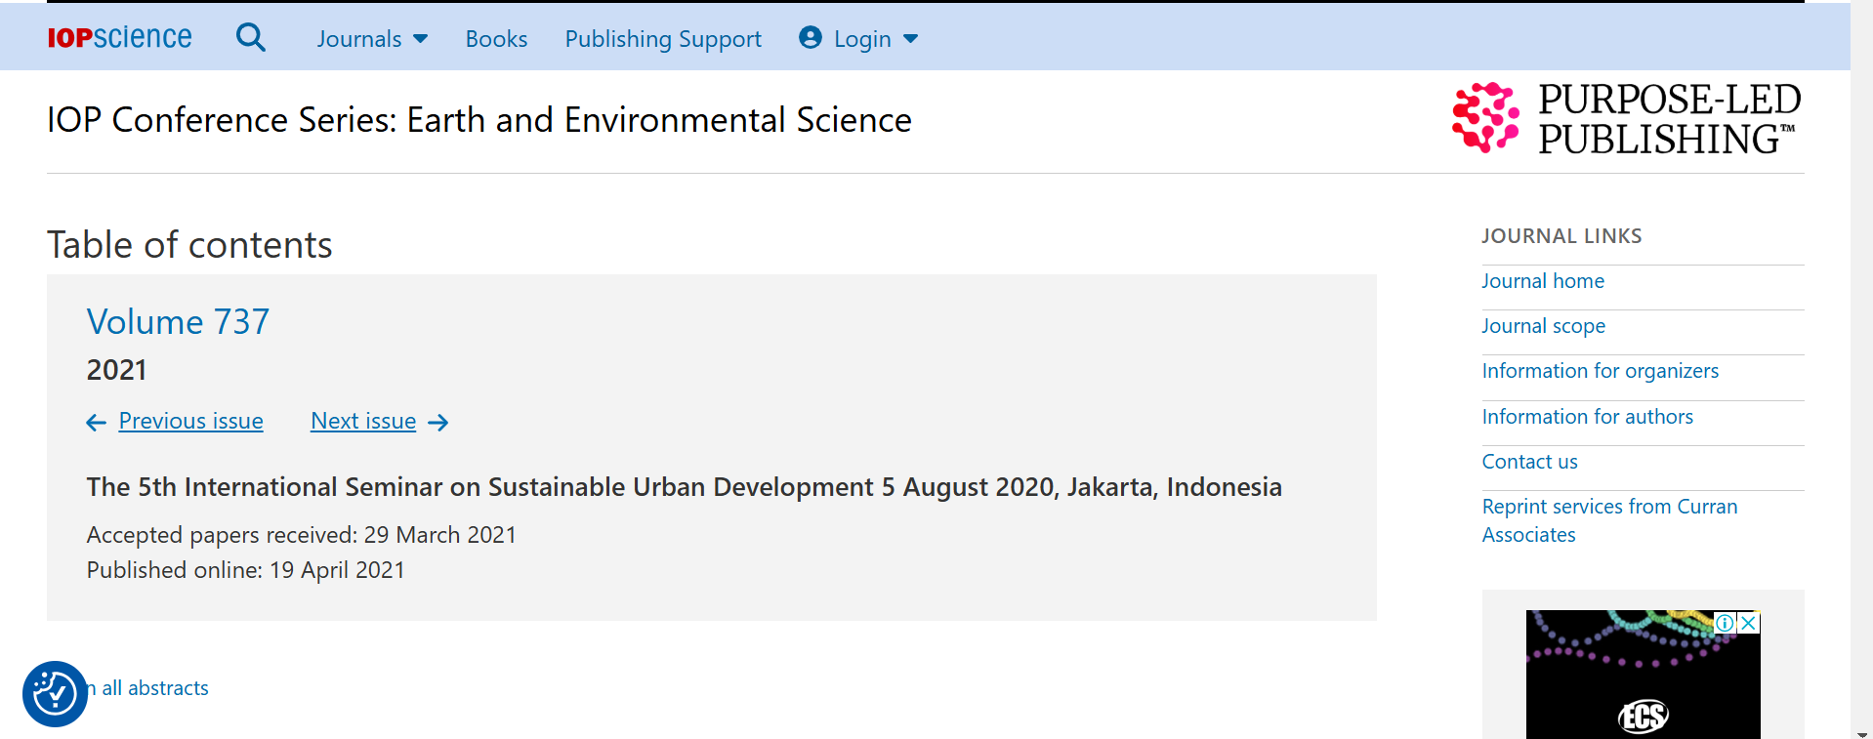
Task: Open the Publishing Support menu item
Action: click(x=663, y=39)
